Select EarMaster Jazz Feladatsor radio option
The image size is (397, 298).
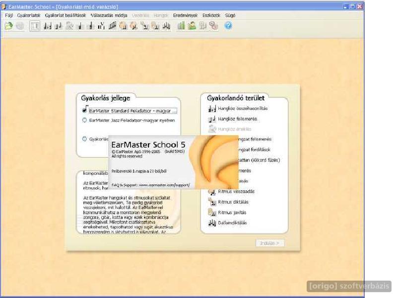(129, 120)
